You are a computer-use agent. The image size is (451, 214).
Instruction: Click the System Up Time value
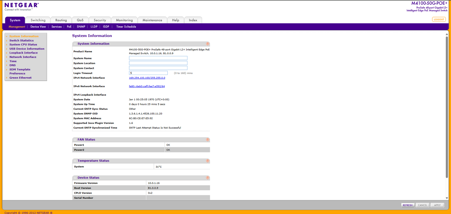coord(147,104)
